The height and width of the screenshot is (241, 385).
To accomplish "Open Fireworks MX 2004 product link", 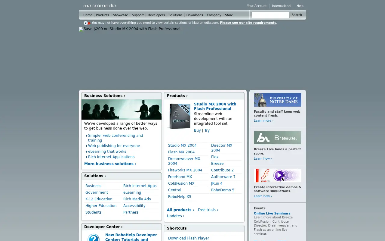I will point(185,170).
